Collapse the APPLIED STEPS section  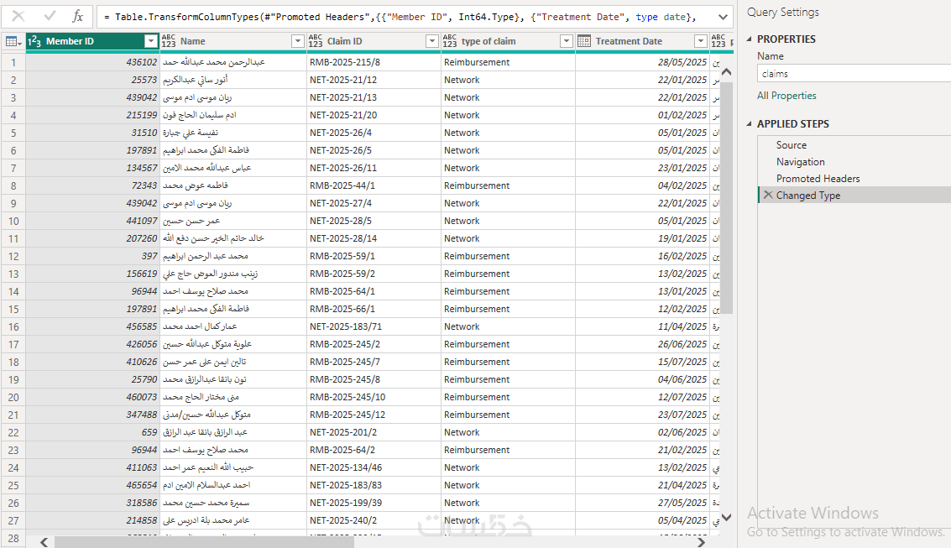pyautogui.click(x=749, y=123)
